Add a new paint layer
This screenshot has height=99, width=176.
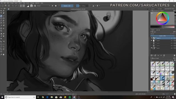click(x=152, y=55)
